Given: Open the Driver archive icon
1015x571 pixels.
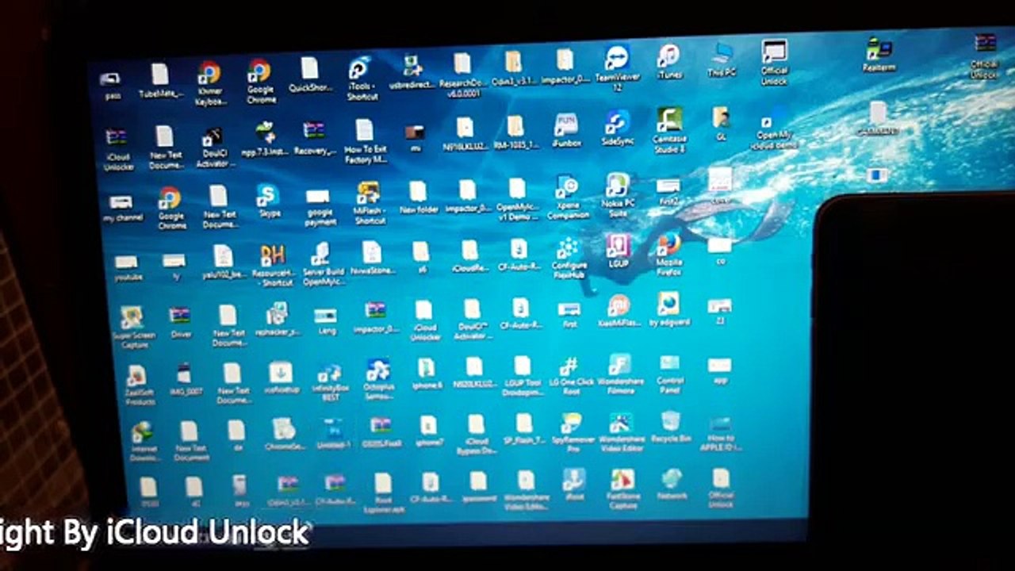Looking at the screenshot, I should click(x=181, y=323).
